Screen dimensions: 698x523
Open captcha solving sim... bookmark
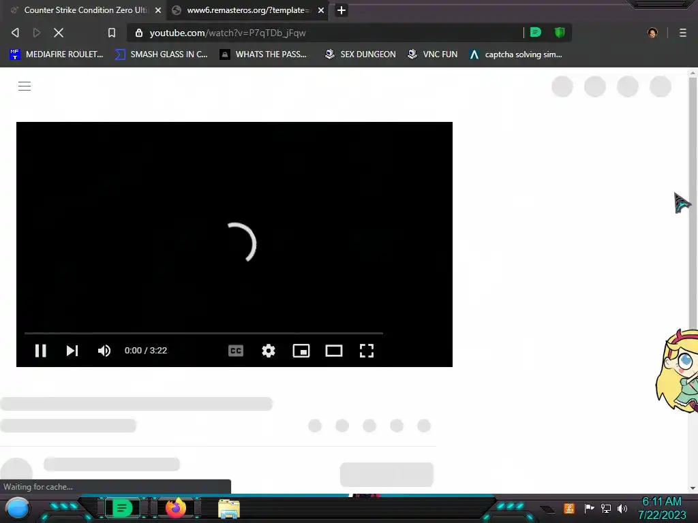pos(515,54)
